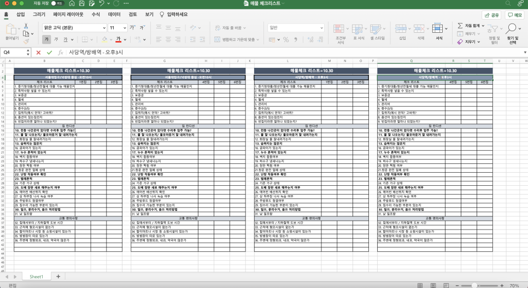
Task: Toggle underline formatting 가
Action: 66,39
